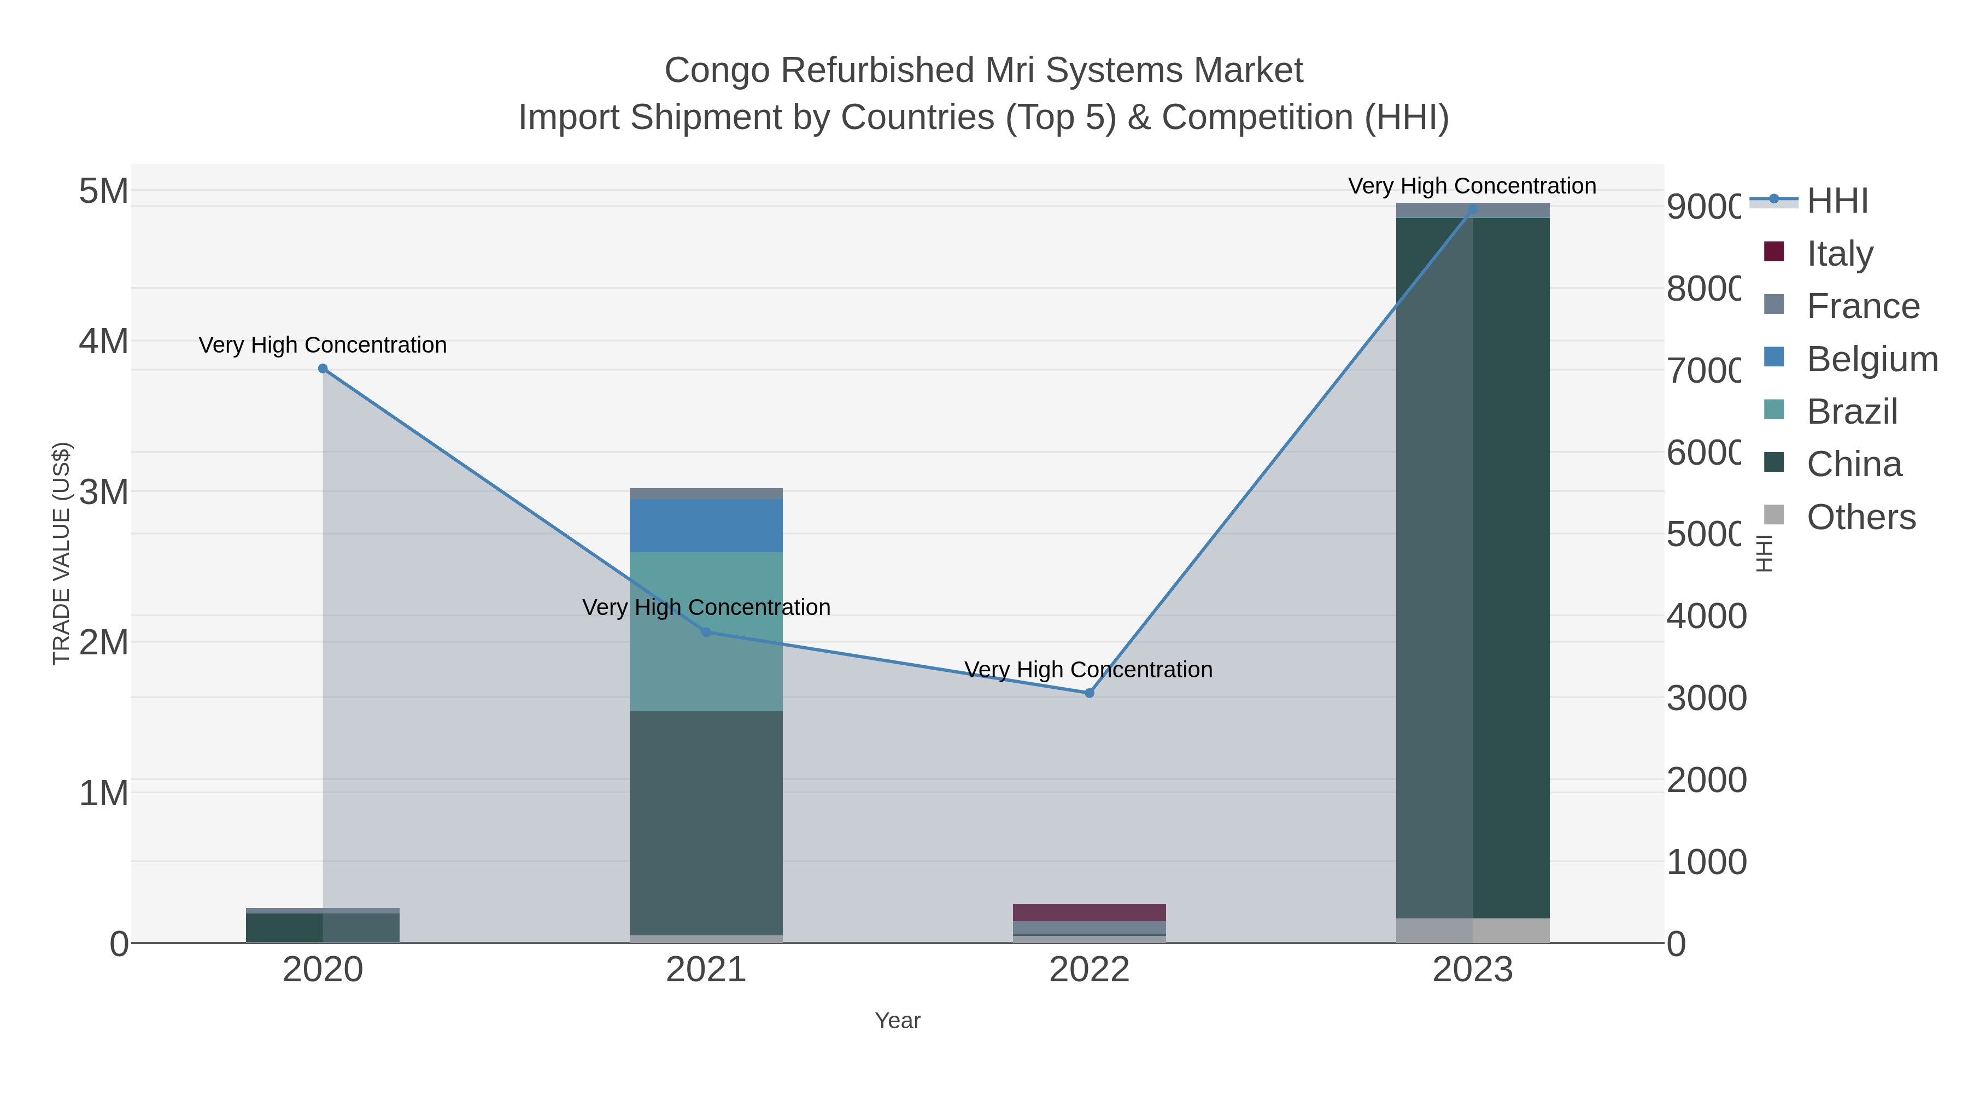Viewport: 1968px width, 1107px height.
Task: Click the subtitle 'Import Shipment by Countries (Top 5)'
Action: (817, 117)
